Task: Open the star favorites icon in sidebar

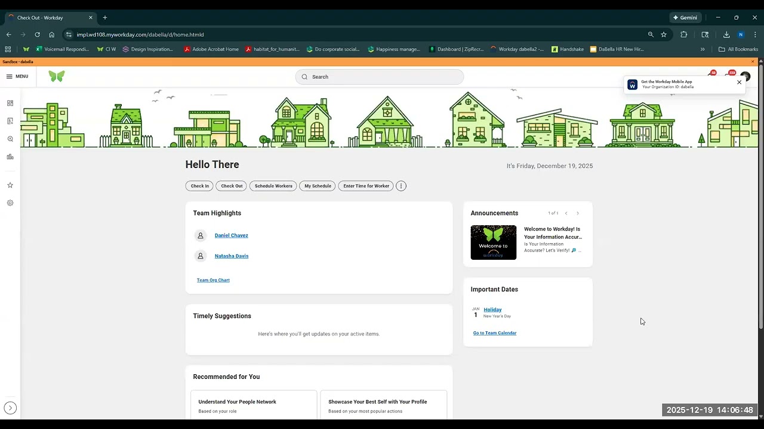Action: tap(10, 185)
